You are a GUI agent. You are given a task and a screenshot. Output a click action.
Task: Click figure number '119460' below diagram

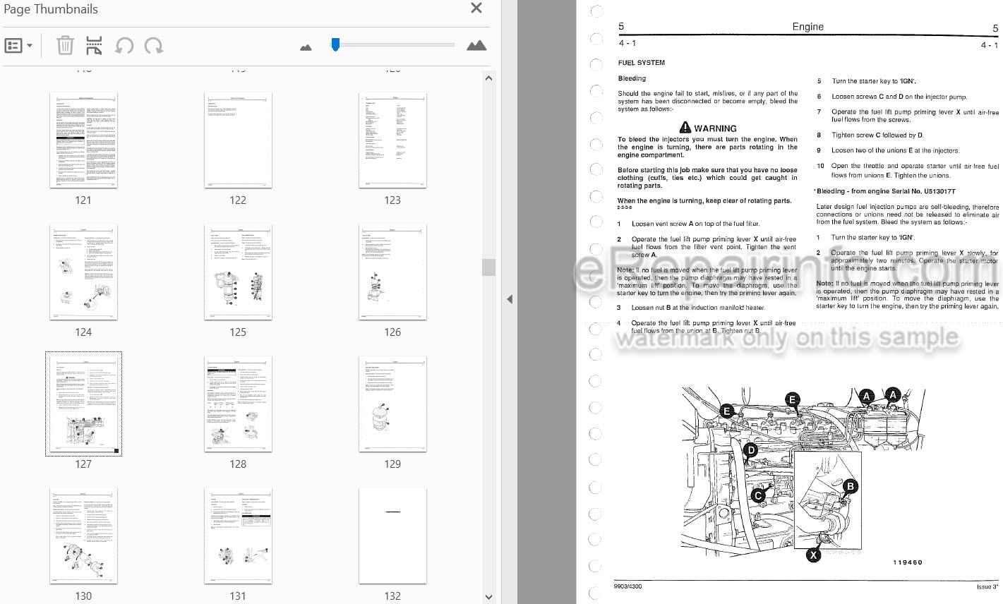click(907, 562)
